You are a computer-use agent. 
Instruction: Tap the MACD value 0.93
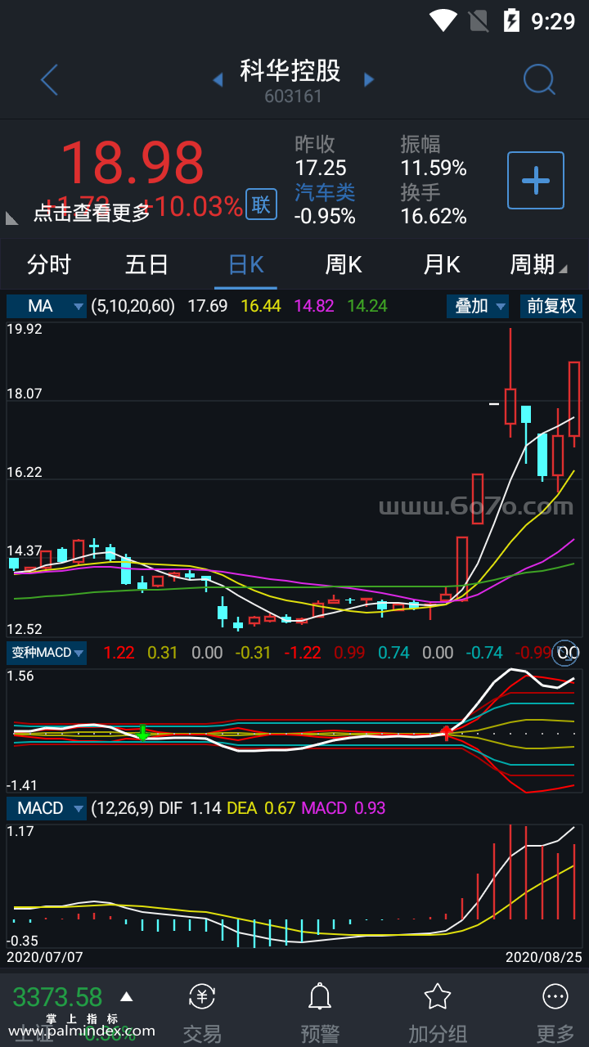(x=370, y=808)
